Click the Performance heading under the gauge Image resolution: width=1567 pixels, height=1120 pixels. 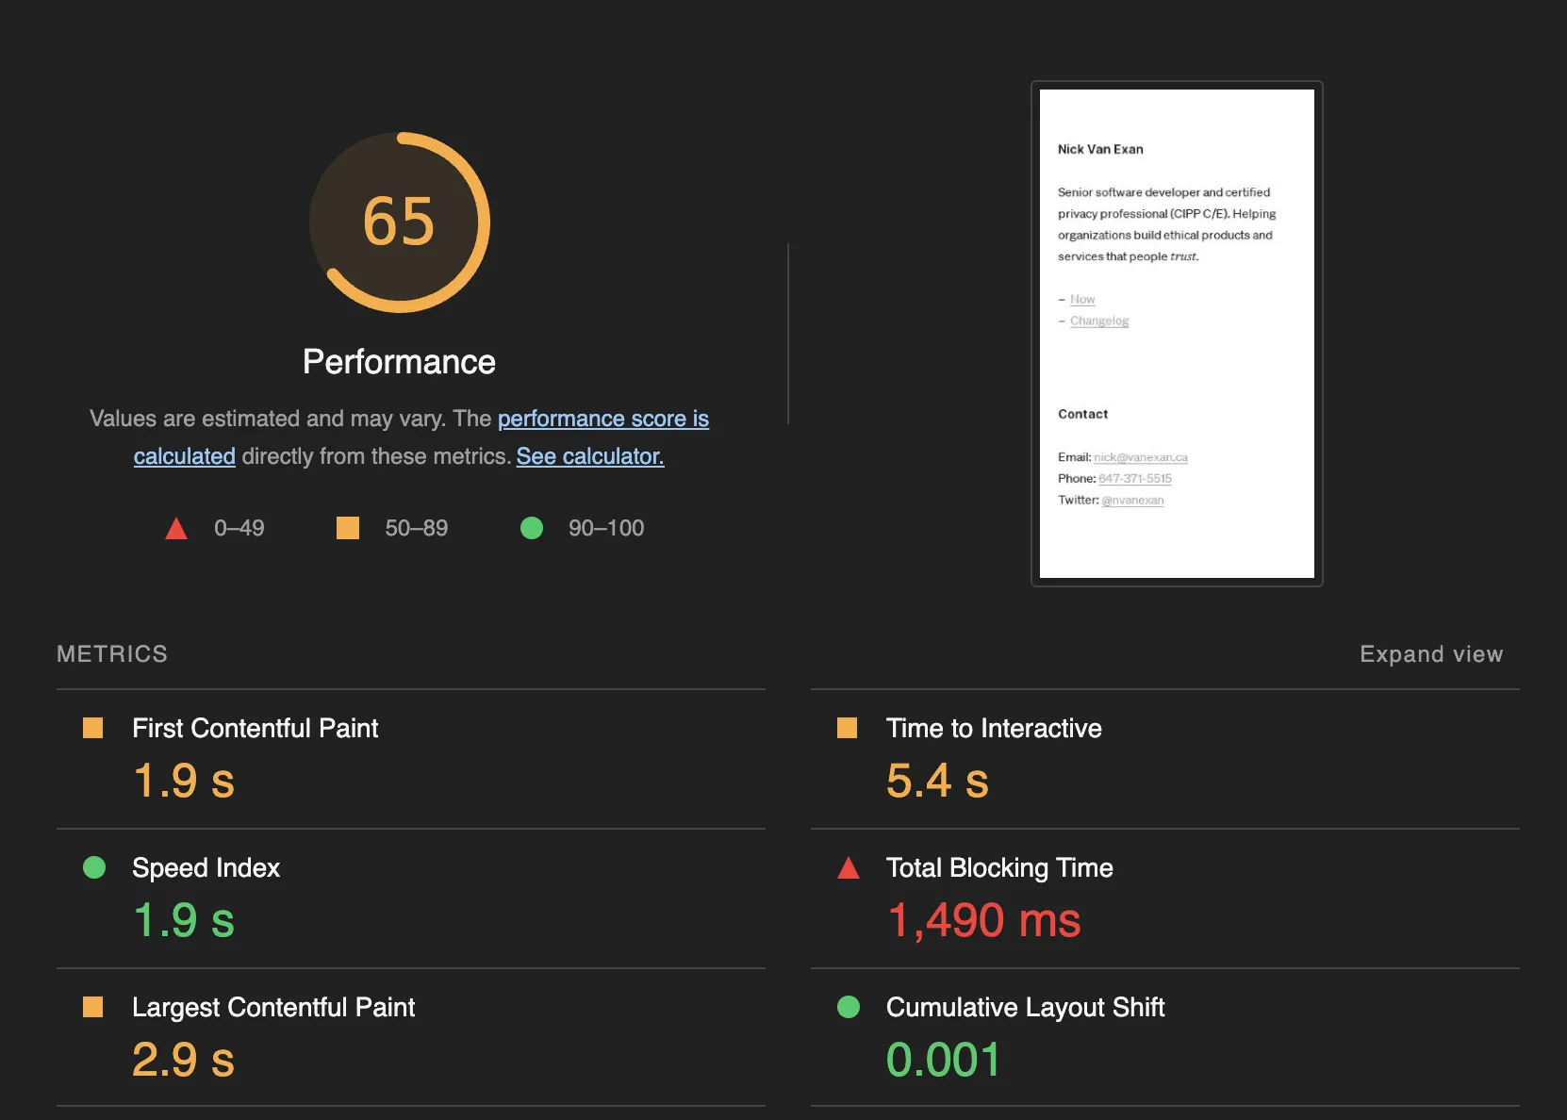point(399,362)
